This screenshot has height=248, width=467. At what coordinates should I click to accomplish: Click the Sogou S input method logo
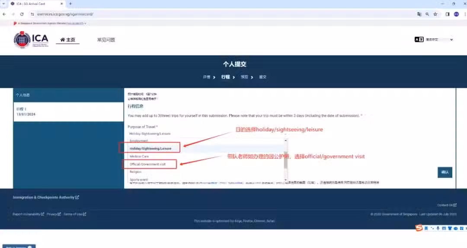pyautogui.click(x=419, y=228)
